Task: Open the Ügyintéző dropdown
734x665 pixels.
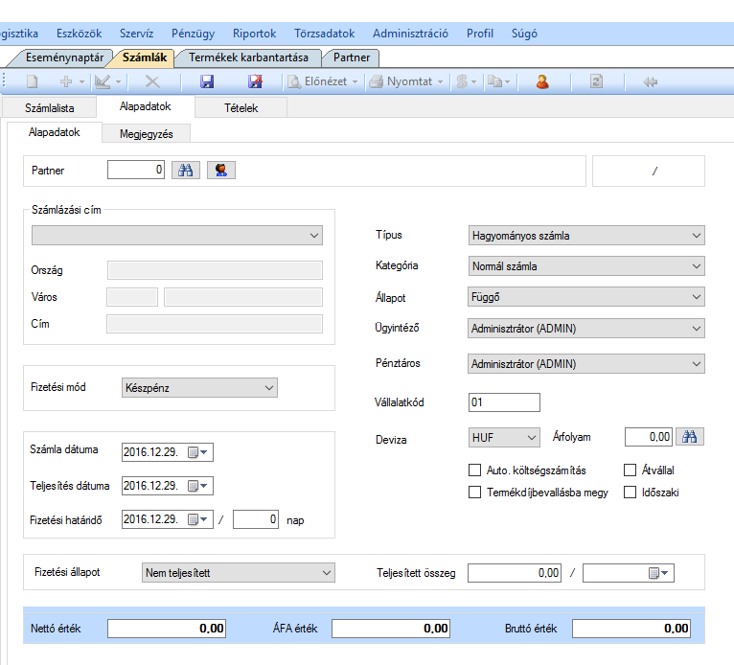Action: click(586, 329)
